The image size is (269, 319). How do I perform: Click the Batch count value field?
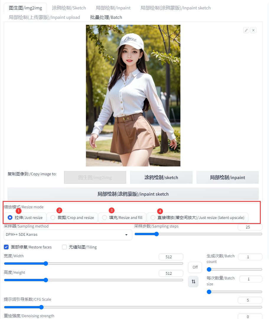(250, 257)
